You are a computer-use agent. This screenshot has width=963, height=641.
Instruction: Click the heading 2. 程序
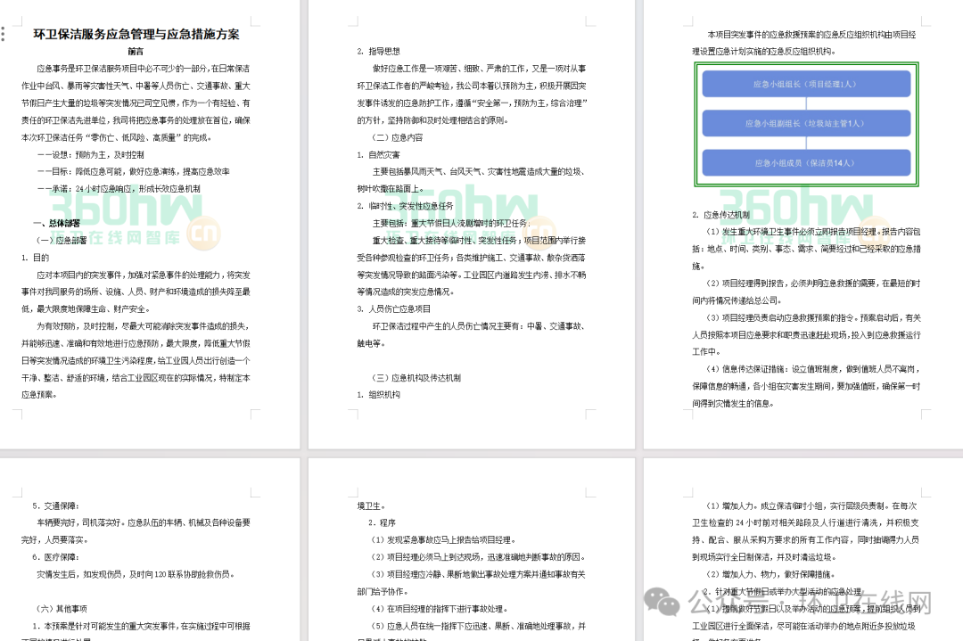(x=382, y=523)
